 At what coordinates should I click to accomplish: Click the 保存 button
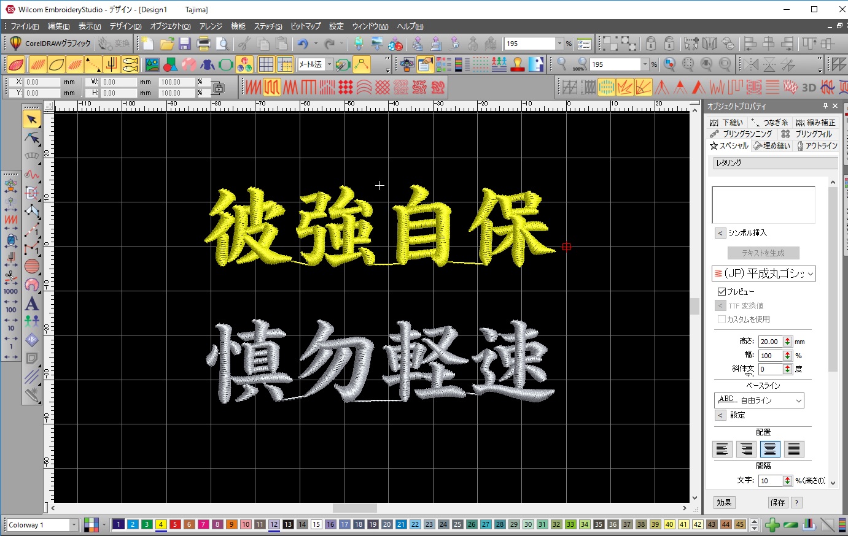[778, 502]
